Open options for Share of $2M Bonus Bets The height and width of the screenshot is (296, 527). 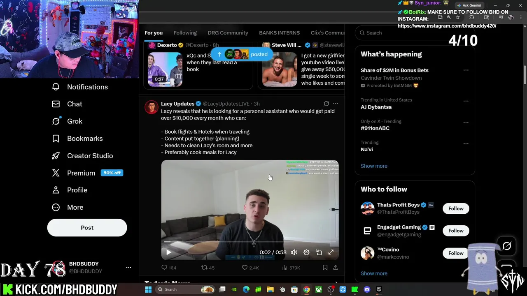pyautogui.click(x=466, y=70)
